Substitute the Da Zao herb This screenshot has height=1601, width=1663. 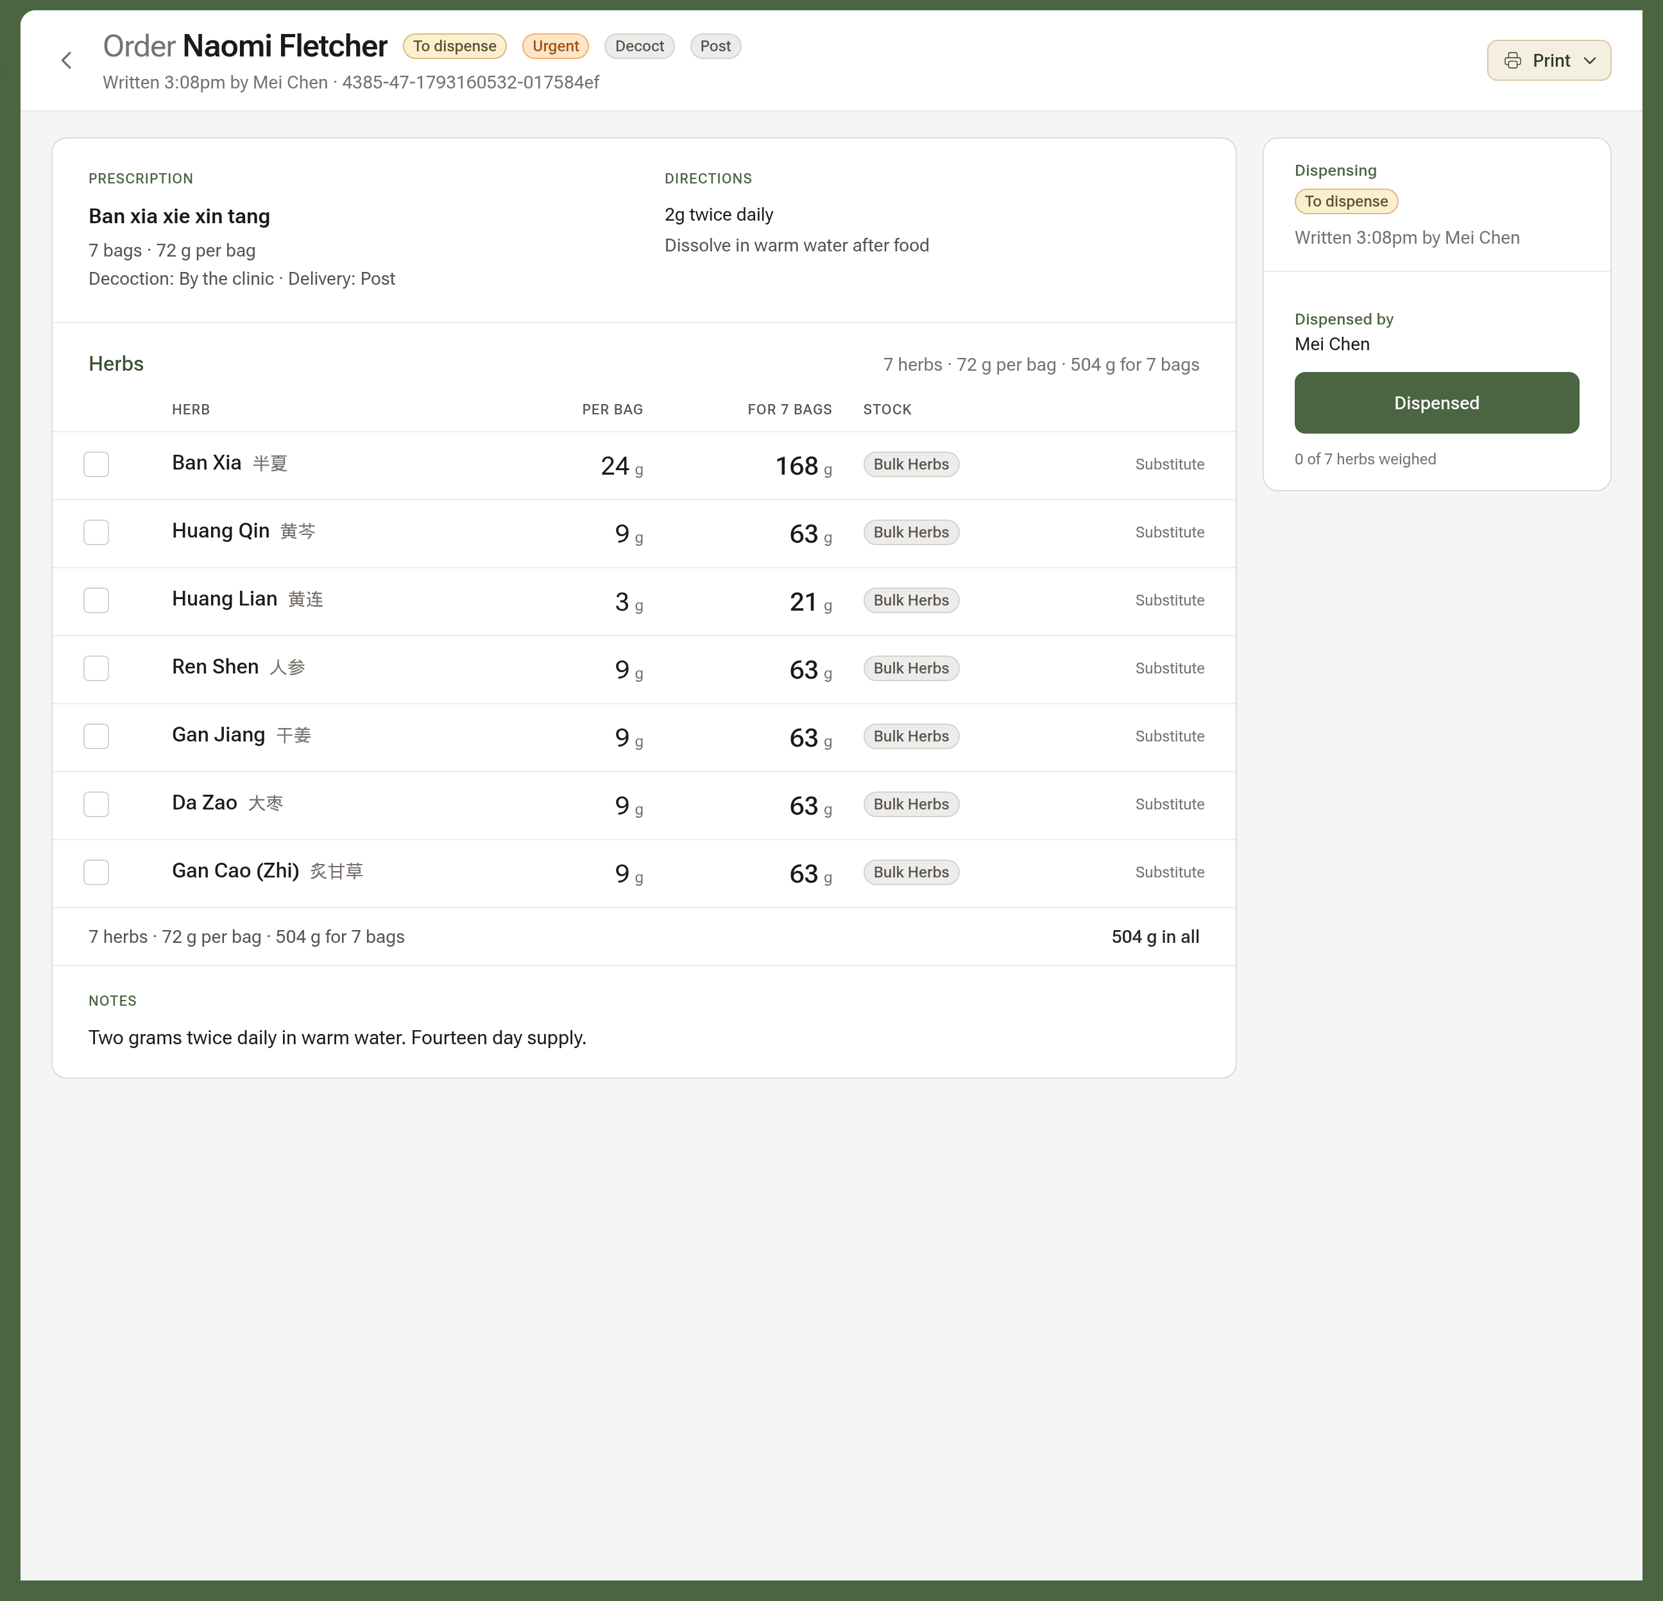coord(1169,804)
